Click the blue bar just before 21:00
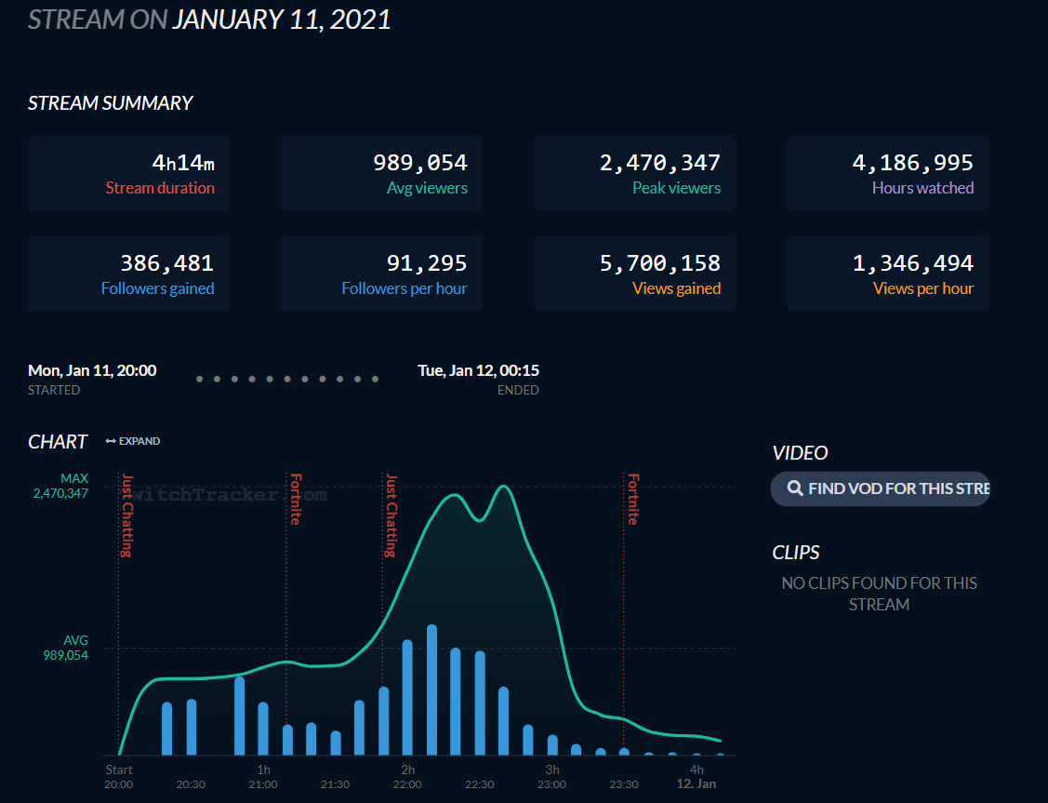The width and height of the screenshot is (1048, 803). click(x=239, y=716)
